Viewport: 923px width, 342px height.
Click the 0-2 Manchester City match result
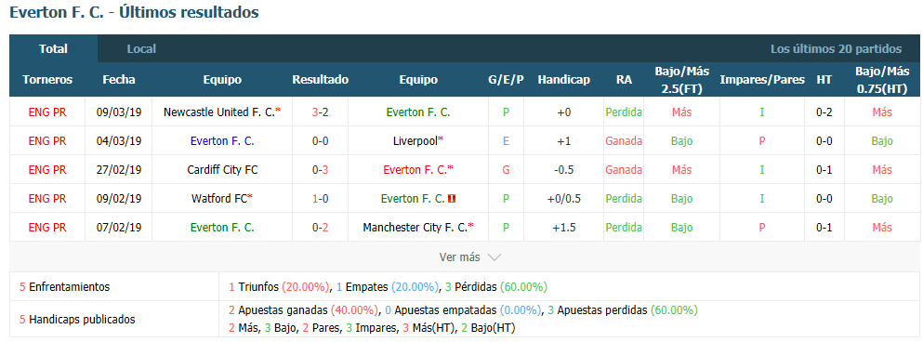tap(321, 228)
